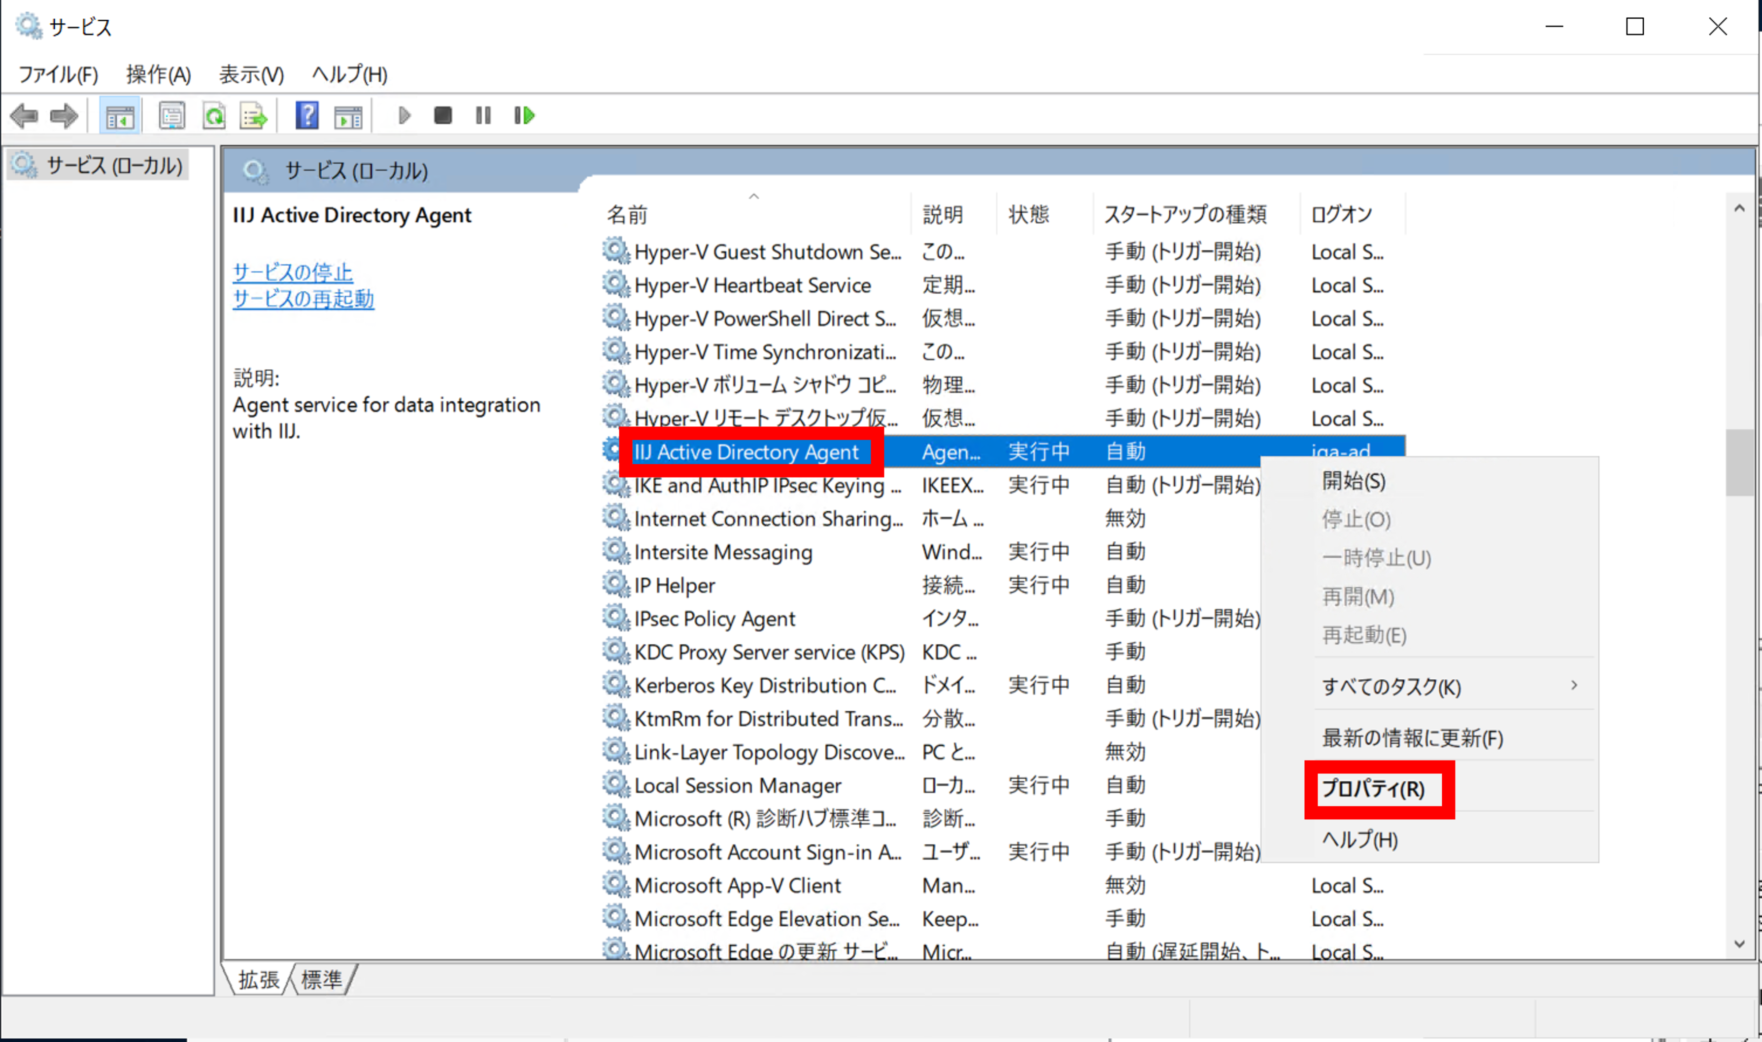Click the Start service play icon
Image resolution: width=1762 pixels, height=1042 pixels.
pyautogui.click(x=404, y=116)
